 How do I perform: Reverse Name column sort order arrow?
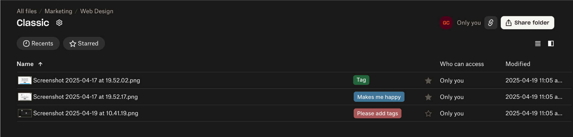tap(41, 64)
